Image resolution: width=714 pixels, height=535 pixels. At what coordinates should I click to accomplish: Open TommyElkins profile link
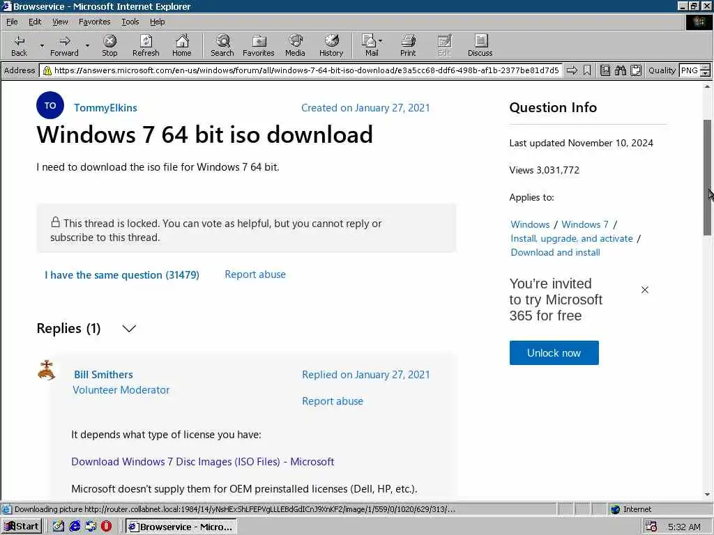[105, 108]
